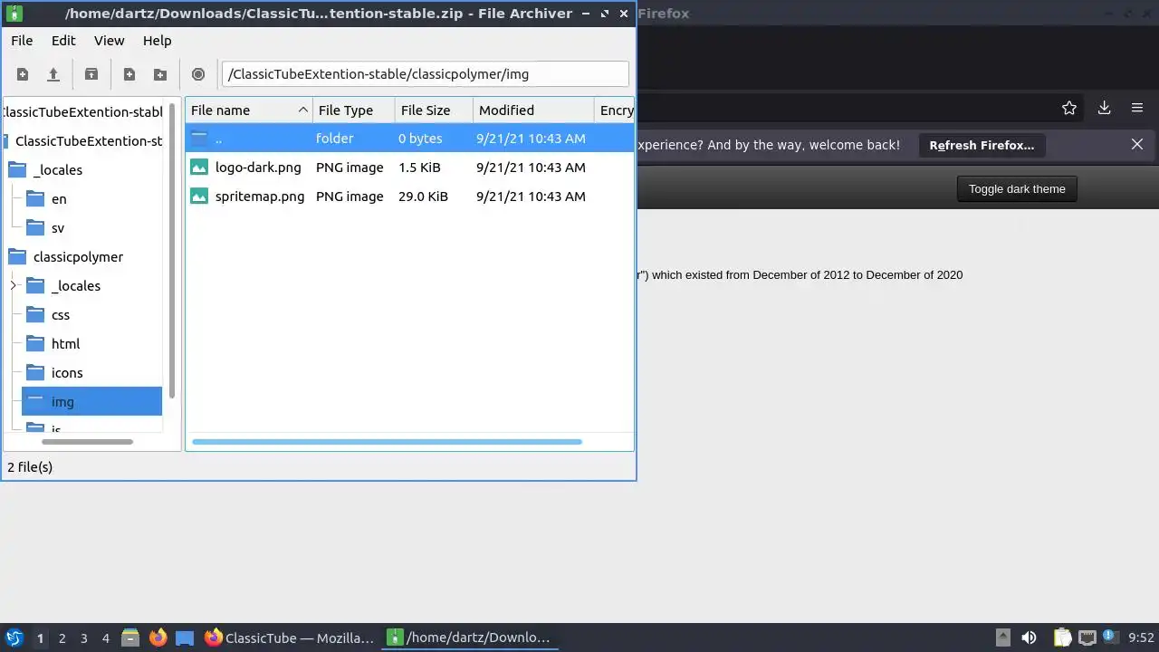The image size is (1159, 652).
Task: Click the New Archive toolbar icon
Action: [23, 74]
